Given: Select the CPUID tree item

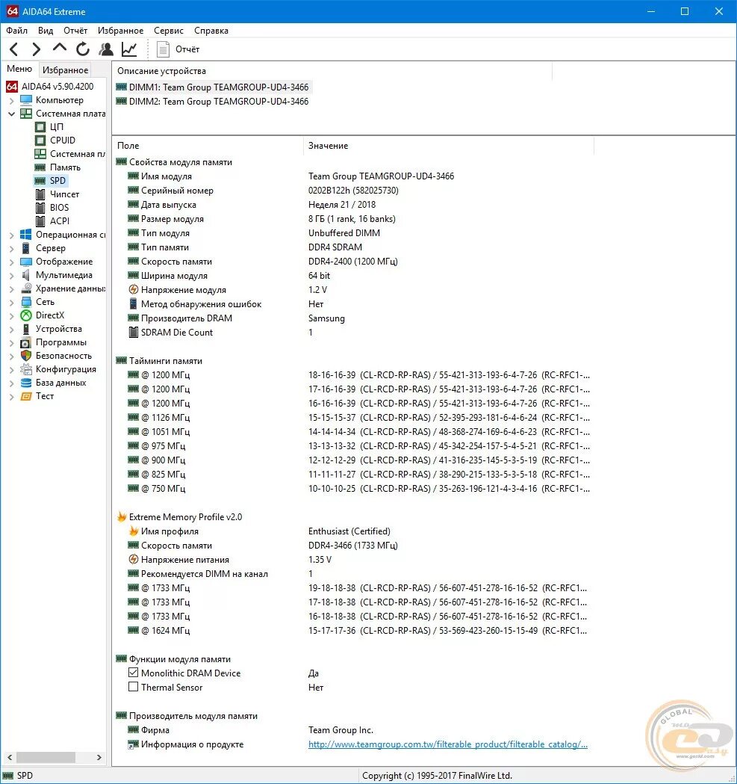Looking at the screenshot, I should click(x=63, y=141).
